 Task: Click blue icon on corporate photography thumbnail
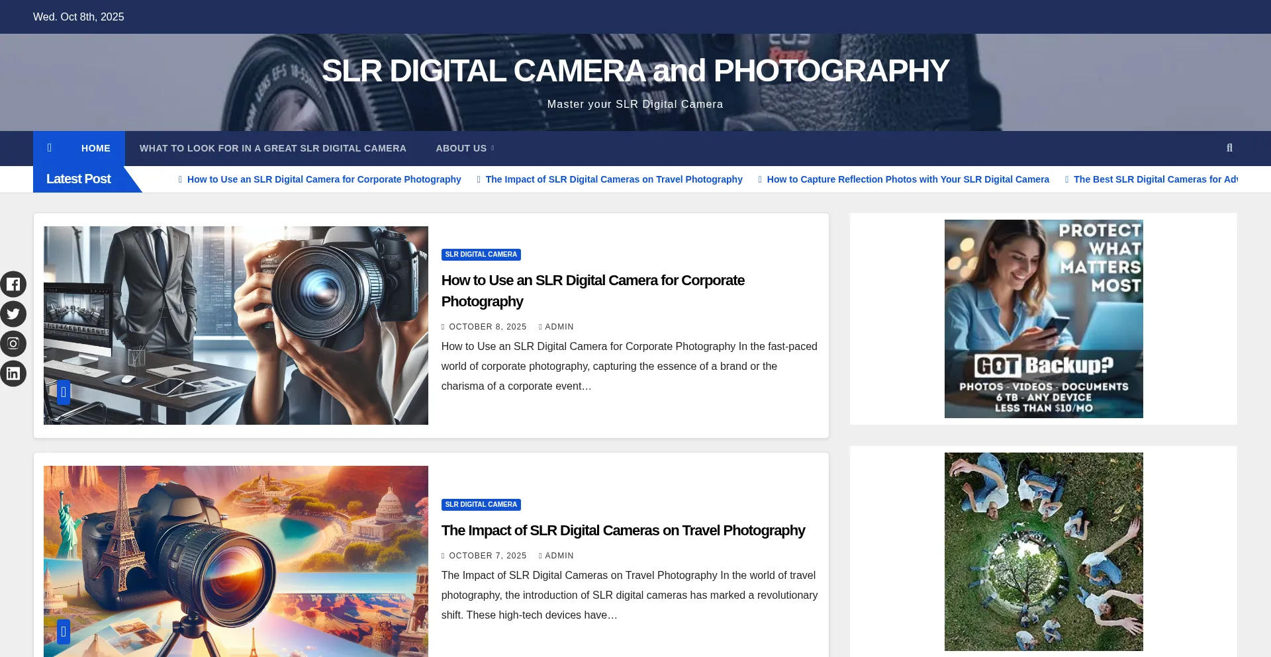pyautogui.click(x=64, y=392)
